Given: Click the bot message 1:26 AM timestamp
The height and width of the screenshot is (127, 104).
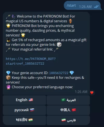Looking at the screenshot, I should click(x=81, y=92).
